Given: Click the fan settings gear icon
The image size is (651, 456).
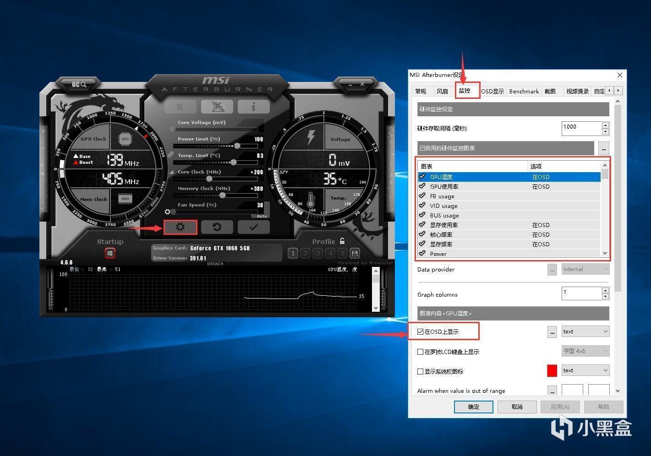Looking at the screenshot, I should 168,212.
